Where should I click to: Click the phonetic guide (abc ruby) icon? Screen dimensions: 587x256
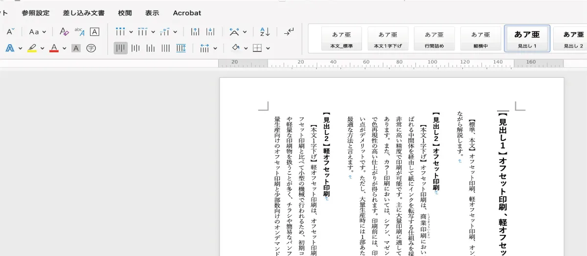pos(79,32)
